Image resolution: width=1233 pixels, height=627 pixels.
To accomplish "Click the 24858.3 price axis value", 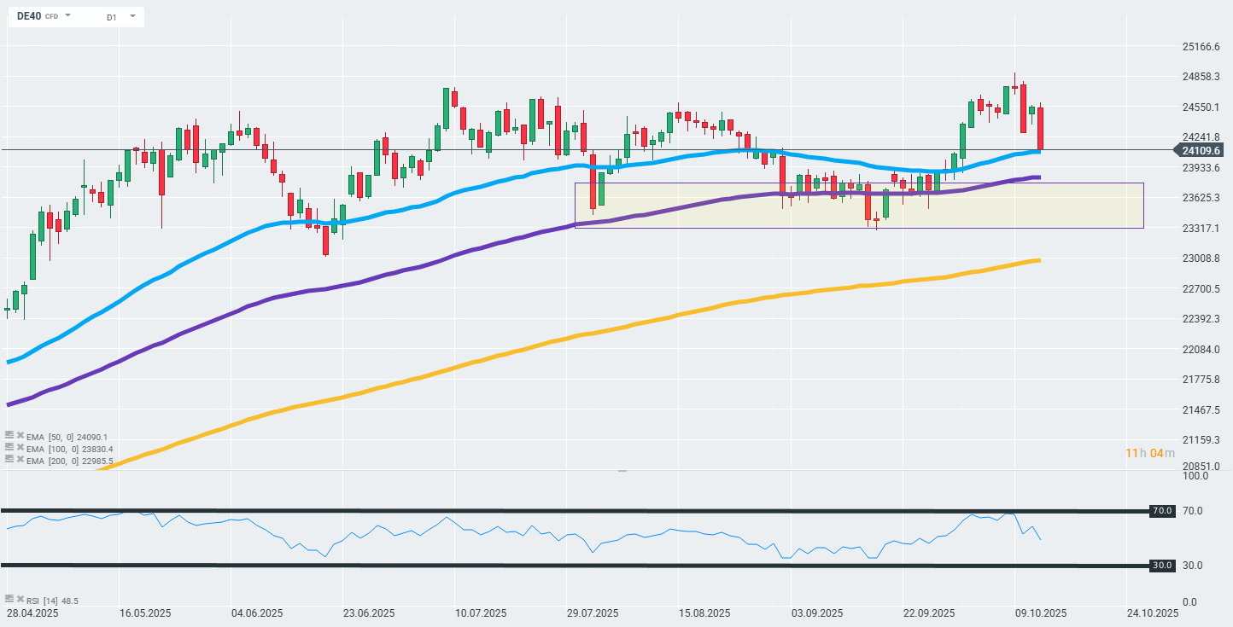I will [x=1201, y=77].
